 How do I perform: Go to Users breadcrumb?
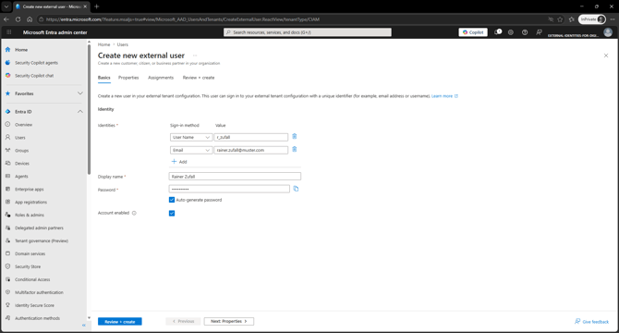tap(122, 44)
